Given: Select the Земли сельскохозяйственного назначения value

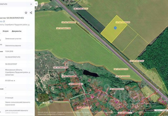Looking at the screenshot, I should pyautogui.click(x=18, y=103).
